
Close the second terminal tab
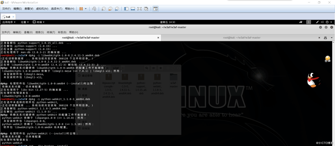pos(319,37)
